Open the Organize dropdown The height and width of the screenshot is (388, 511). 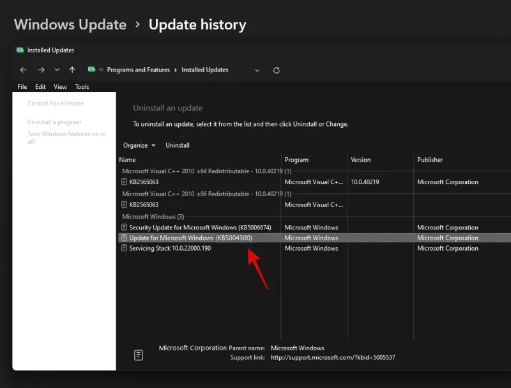pyautogui.click(x=139, y=145)
